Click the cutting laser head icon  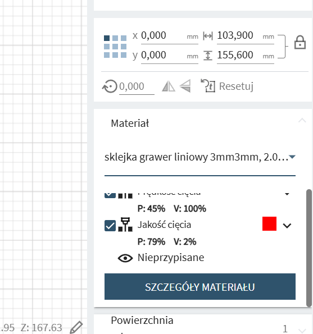click(125, 225)
